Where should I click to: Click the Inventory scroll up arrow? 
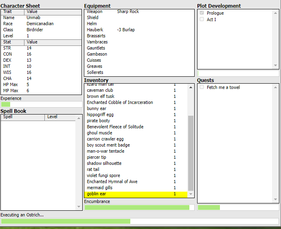tap(191, 87)
